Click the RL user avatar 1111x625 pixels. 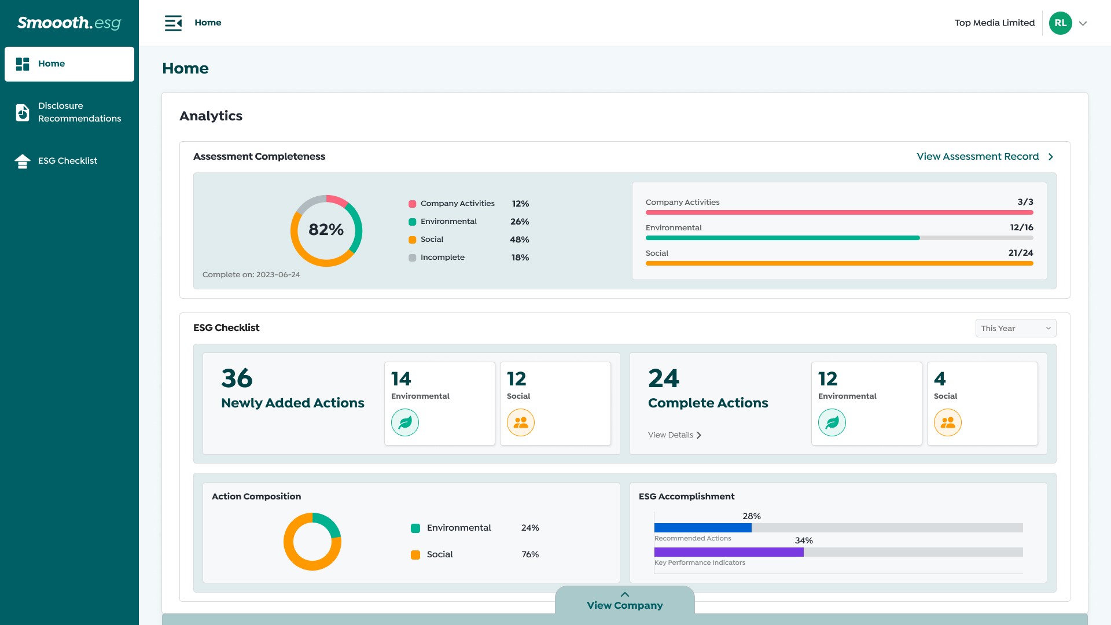pyautogui.click(x=1060, y=23)
